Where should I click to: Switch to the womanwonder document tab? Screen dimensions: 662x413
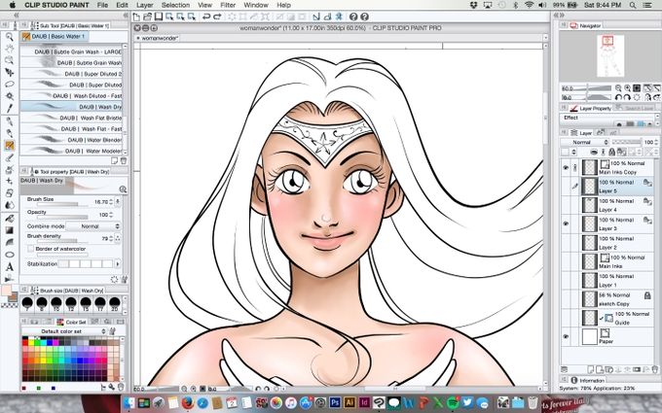click(158, 38)
